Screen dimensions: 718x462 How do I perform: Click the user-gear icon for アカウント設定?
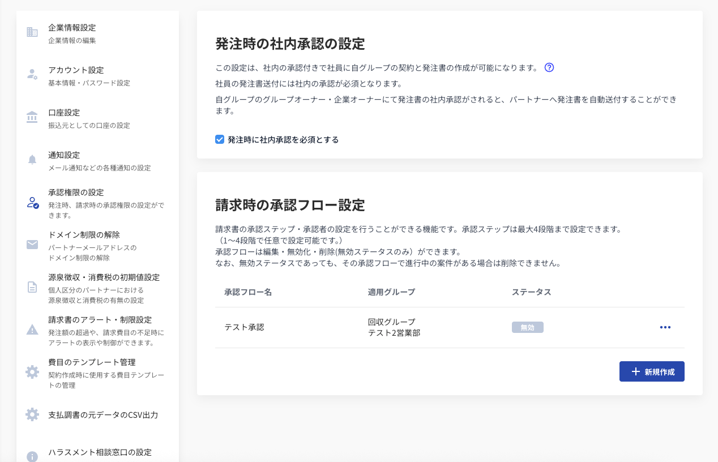coord(32,75)
